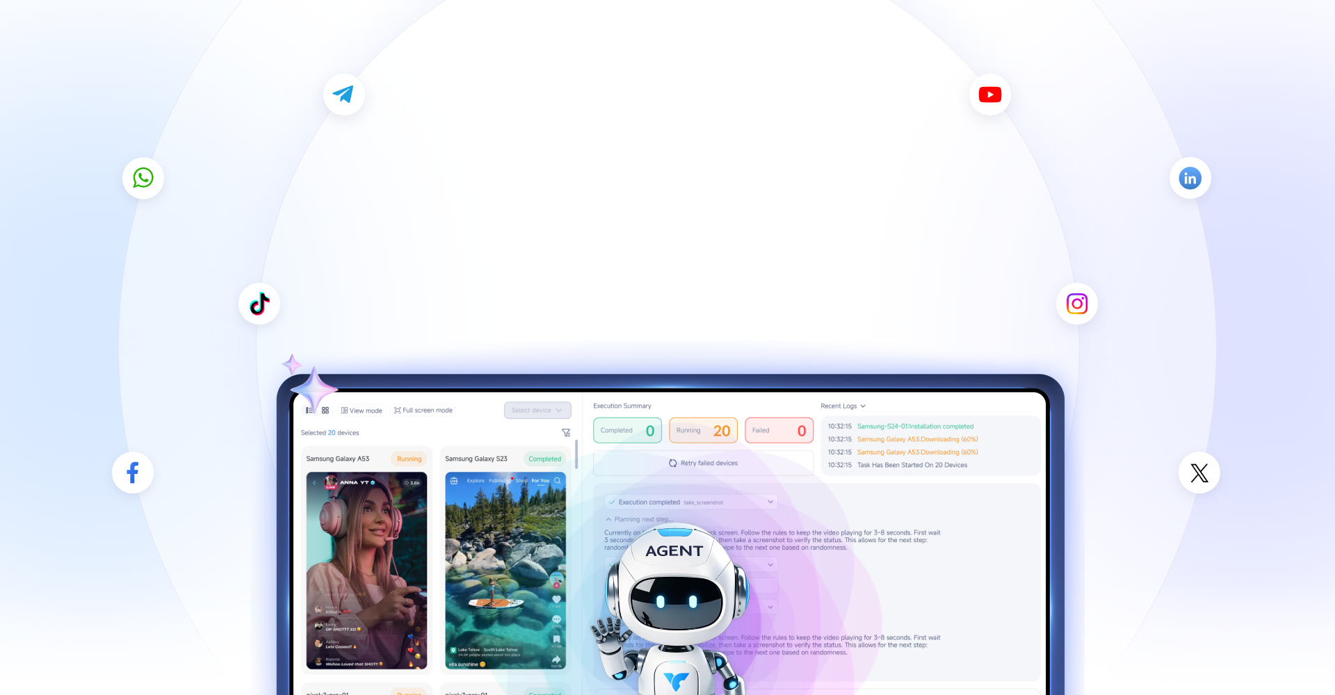Switch to grid layout view

click(325, 411)
